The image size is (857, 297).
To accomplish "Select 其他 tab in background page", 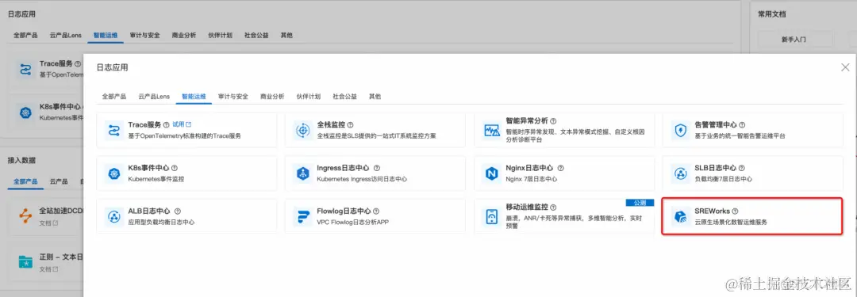I will (286, 35).
